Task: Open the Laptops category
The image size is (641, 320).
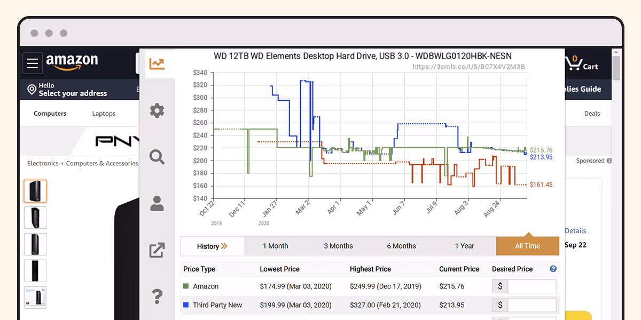Action: click(x=104, y=114)
